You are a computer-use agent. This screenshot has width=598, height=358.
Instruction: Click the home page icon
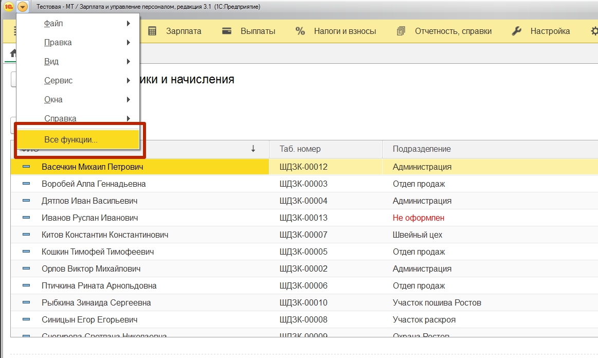click(x=13, y=53)
